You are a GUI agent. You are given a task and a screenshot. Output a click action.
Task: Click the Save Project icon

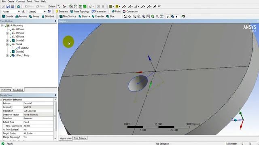(x=8, y=6)
